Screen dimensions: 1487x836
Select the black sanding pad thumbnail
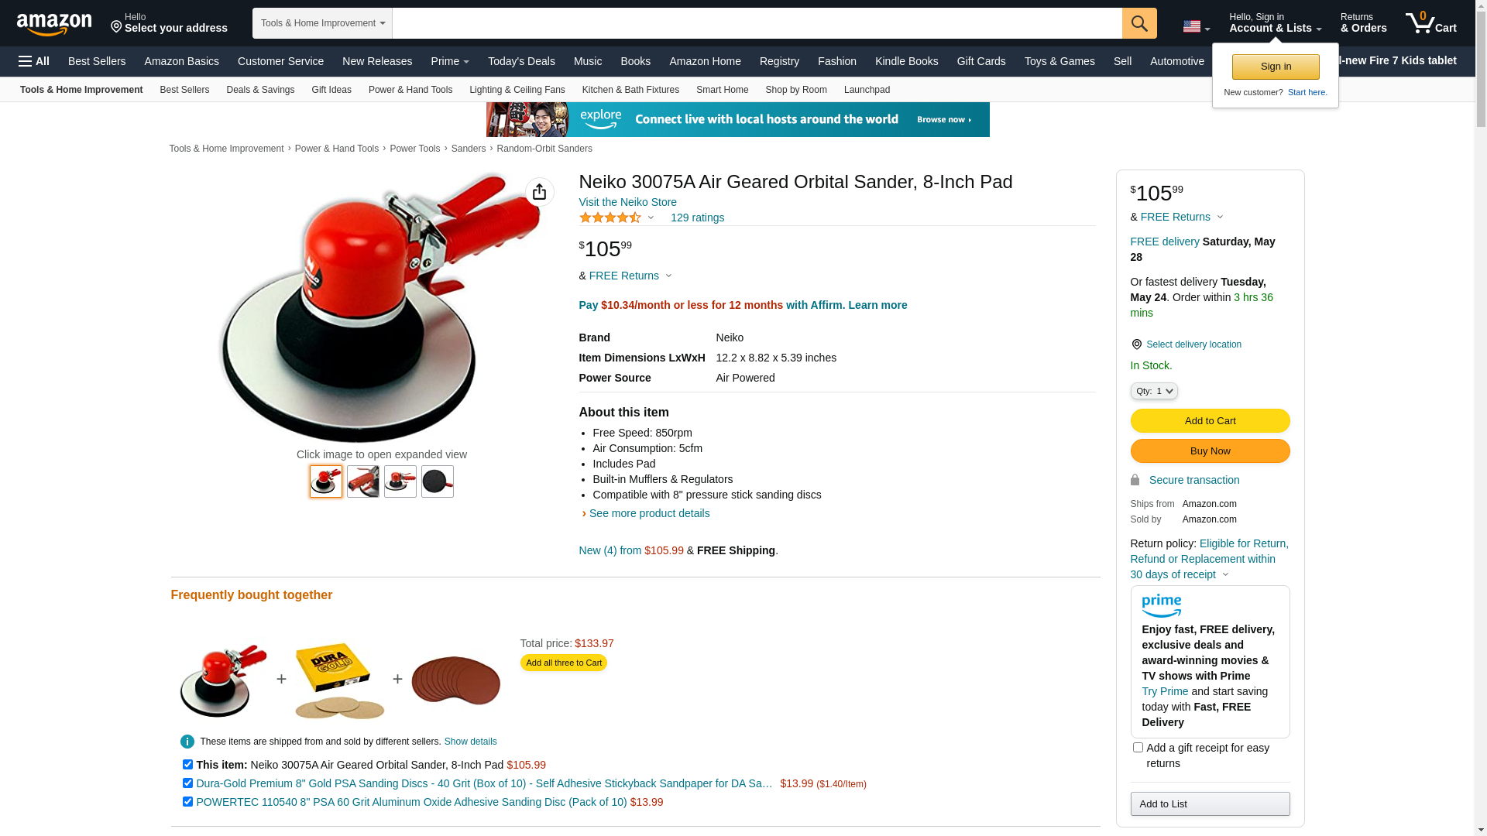pyautogui.click(x=438, y=481)
